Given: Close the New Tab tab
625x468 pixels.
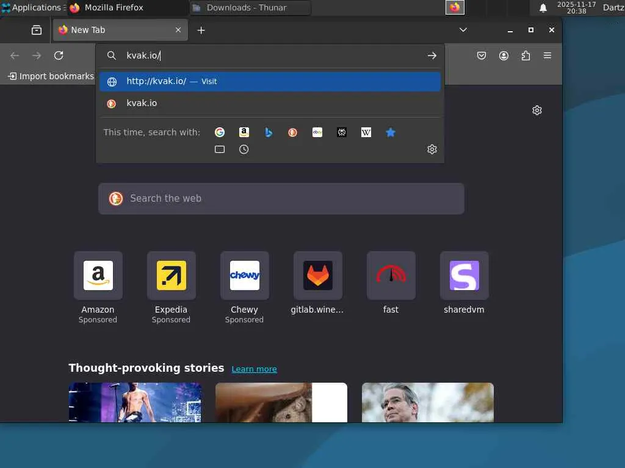Looking at the screenshot, I should pyautogui.click(x=178, y=30).
